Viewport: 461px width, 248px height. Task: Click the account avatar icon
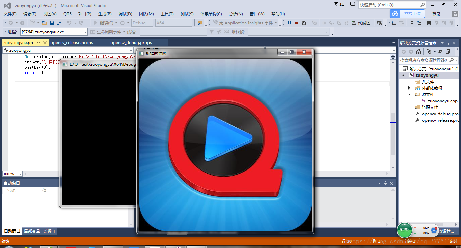[455, 14]
